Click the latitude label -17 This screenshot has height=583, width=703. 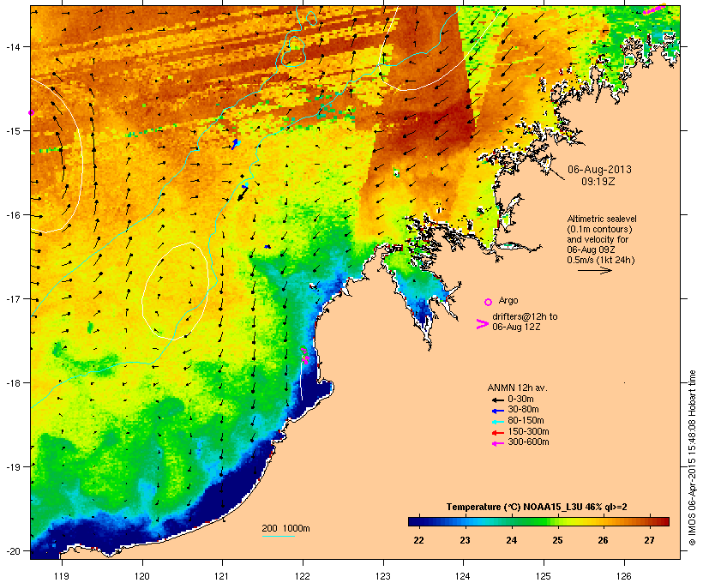point(12,299)
